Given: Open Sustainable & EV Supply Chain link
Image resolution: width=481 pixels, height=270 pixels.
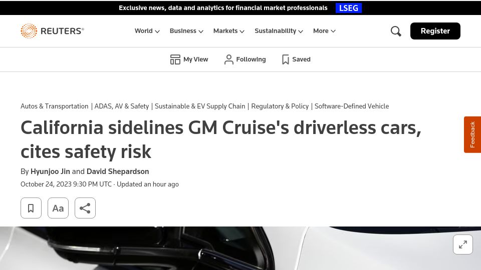Looking at the screenshot, I should pyautogui.click(x=200, y=106).
